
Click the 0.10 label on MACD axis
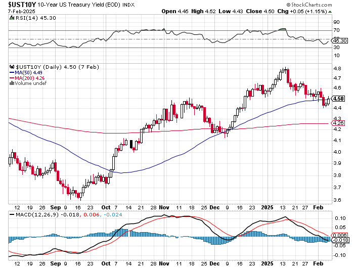(340, 218)
